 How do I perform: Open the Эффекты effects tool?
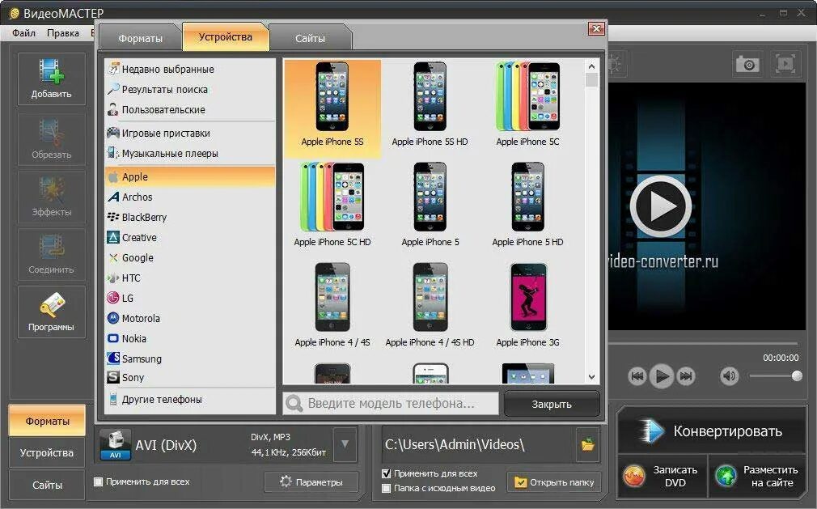coord(51,197)
